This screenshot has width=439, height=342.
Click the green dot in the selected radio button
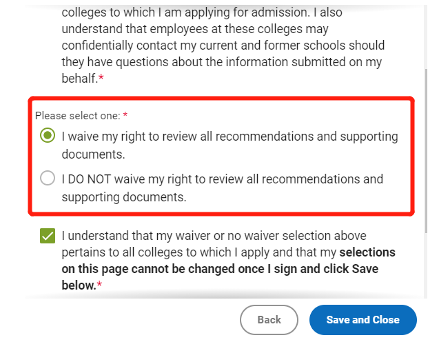pos(48,136)
